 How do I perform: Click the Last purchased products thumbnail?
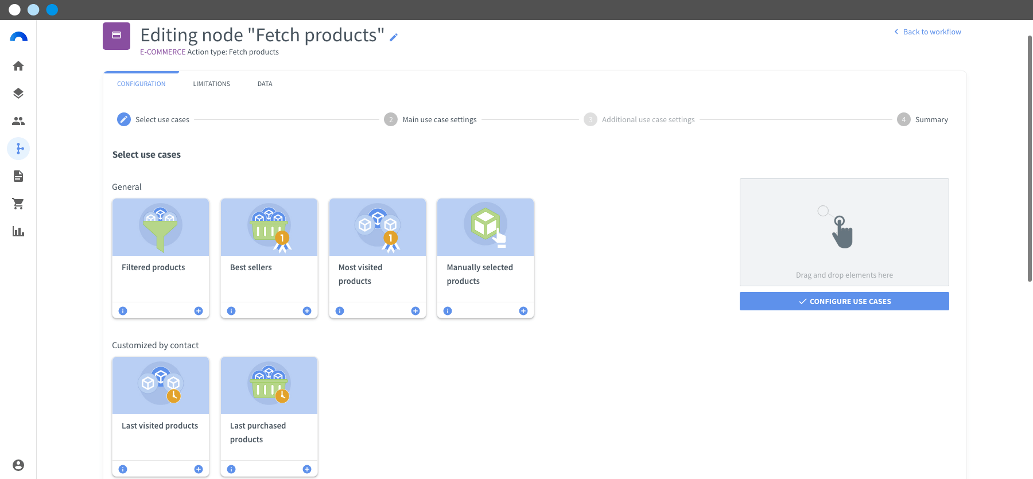tap(269, 385)
